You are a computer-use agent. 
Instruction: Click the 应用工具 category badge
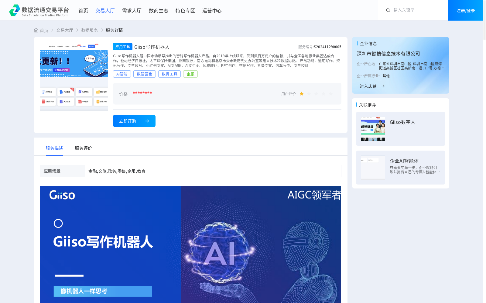(123, 47)
